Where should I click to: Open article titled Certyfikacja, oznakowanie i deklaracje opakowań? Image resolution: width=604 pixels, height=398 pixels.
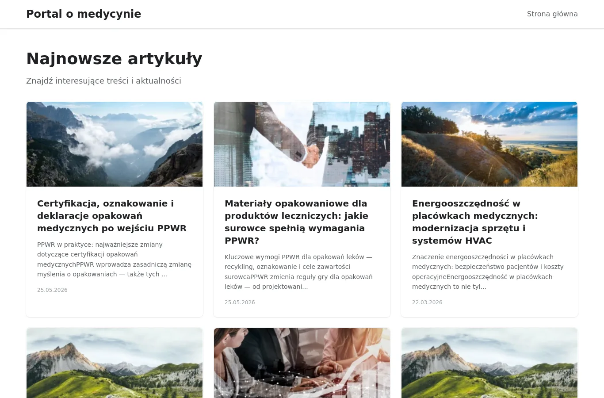(112, 216)
